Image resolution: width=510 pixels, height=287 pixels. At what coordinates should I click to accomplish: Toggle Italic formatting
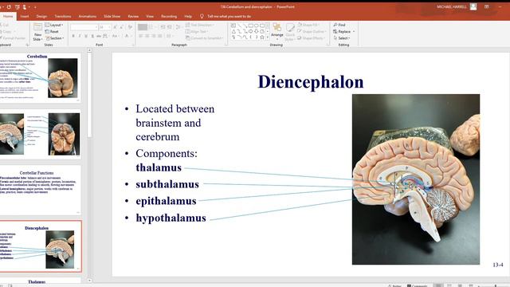(x=80, y=36)
